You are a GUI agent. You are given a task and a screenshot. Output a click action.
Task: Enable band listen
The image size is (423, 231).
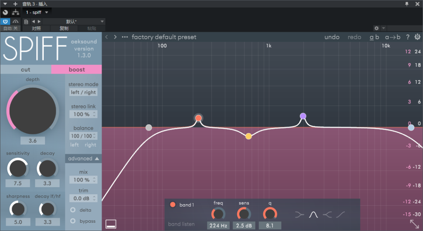pyautogui.click(x=181, y=224)
